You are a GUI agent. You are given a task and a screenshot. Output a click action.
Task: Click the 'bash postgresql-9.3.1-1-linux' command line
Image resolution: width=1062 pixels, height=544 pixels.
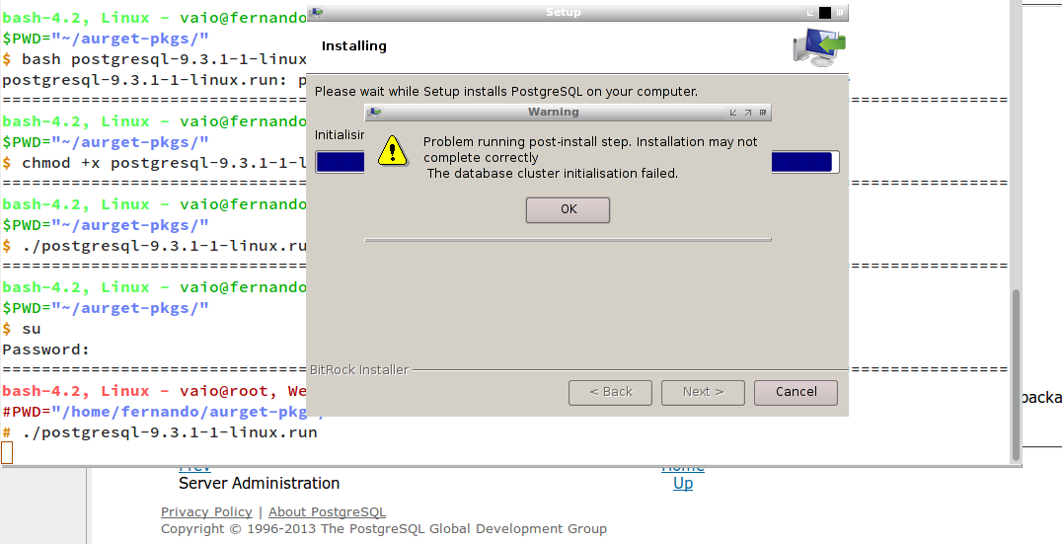154,59
